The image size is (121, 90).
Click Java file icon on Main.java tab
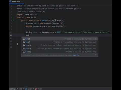(x=11, y=1)
